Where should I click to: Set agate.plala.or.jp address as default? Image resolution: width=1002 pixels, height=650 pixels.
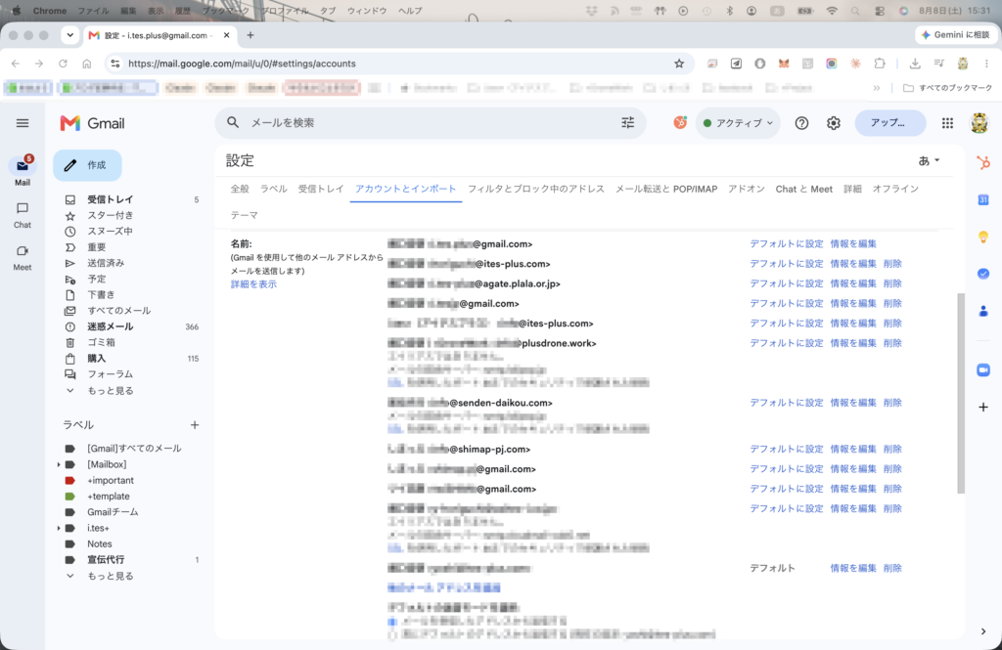pyautogui.click(x=786, y=283)
